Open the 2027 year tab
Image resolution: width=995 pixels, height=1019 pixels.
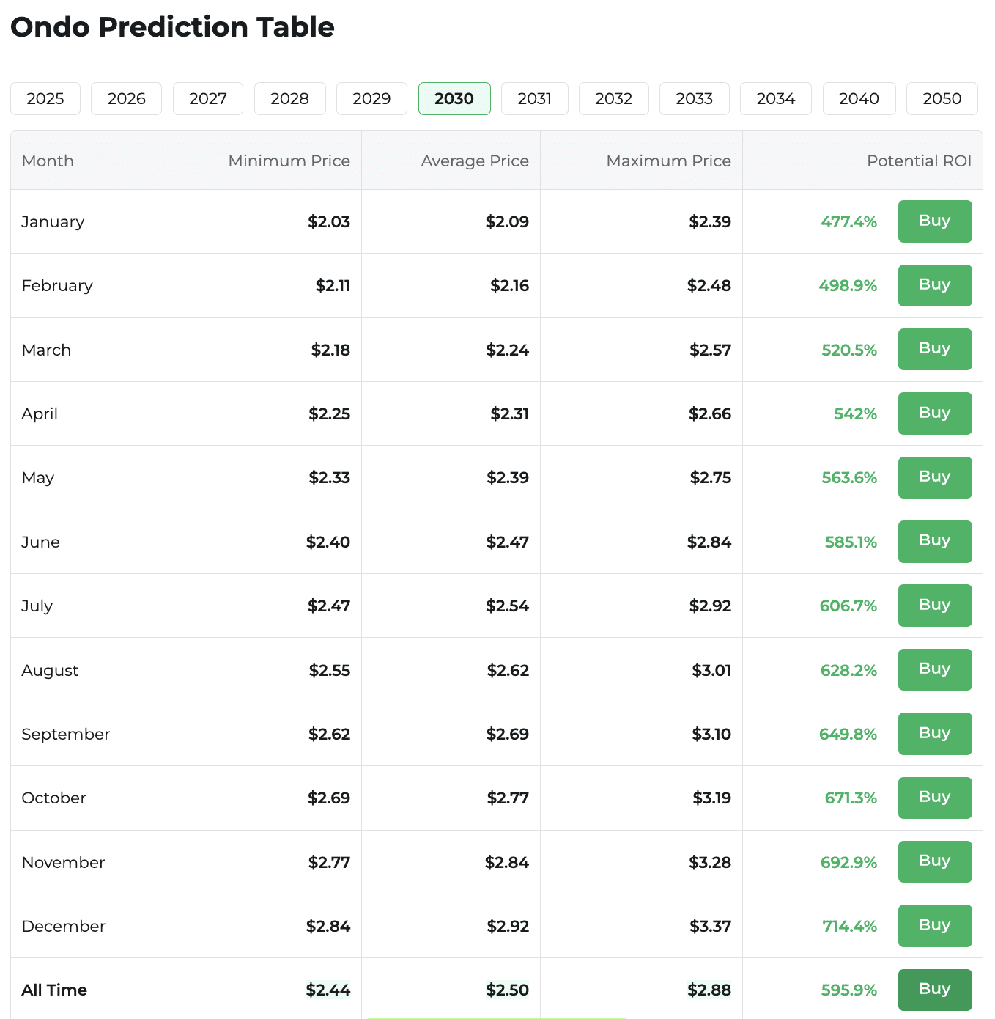(x=207, y=98)
